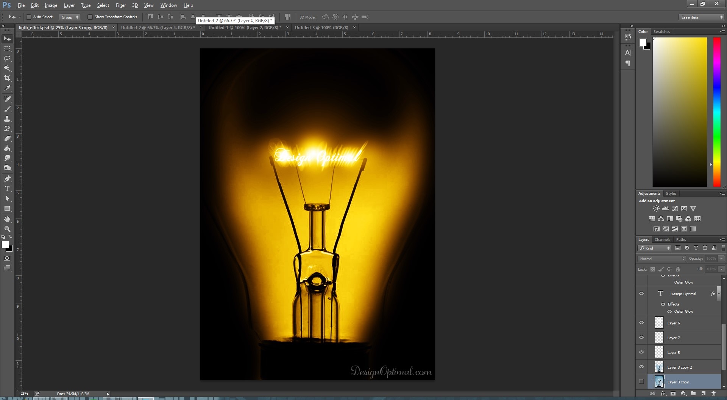Click the vertical hue spectrum slider
727x400 pixels.
click(x=717, y=112)
